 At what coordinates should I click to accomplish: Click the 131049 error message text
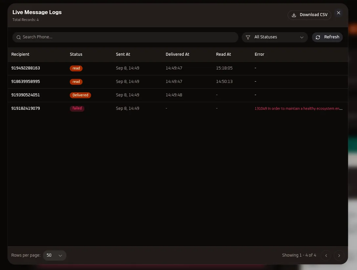(299, 109)
